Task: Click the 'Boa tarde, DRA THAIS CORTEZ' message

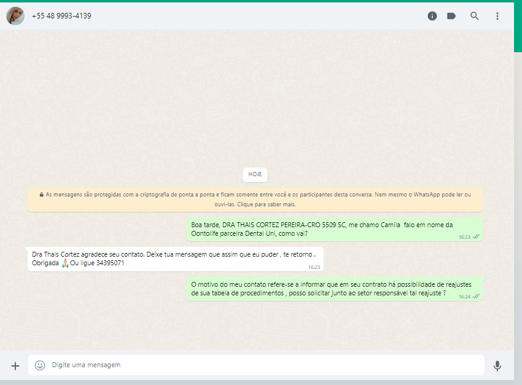Action: pos(334,229)
